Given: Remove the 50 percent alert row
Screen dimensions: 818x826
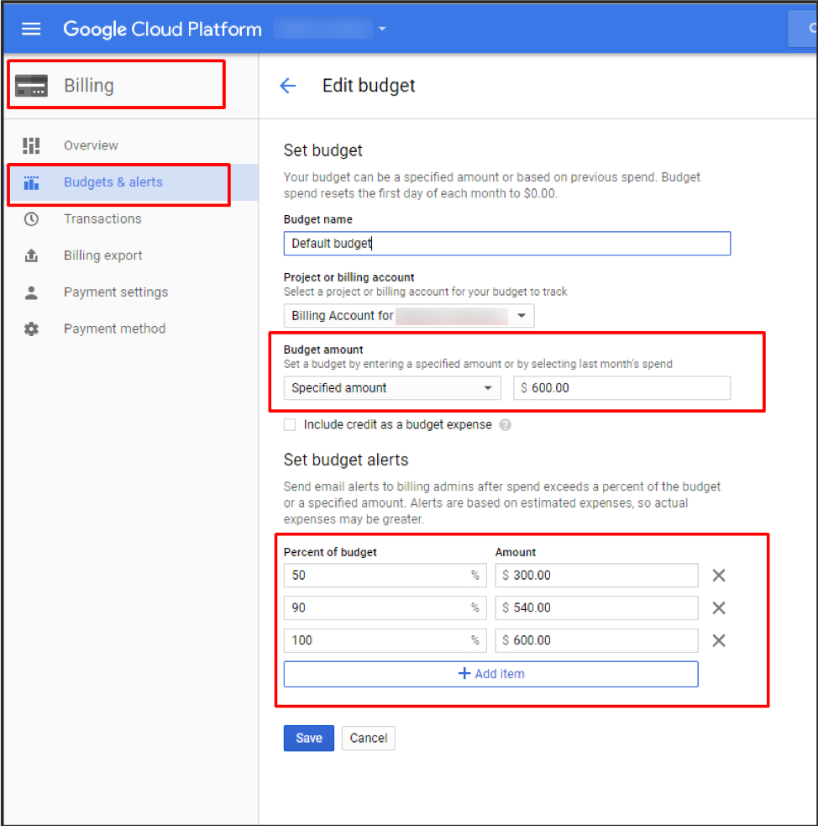Looking at the screenshot, I should [x=719, y=575].
